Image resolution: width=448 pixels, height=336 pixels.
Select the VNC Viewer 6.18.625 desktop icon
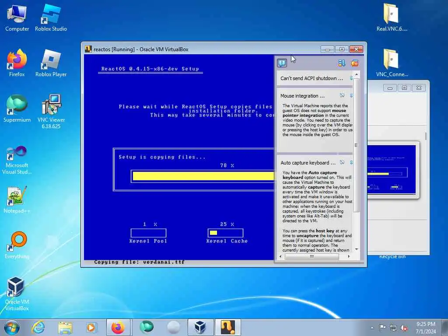coord(51,112)
